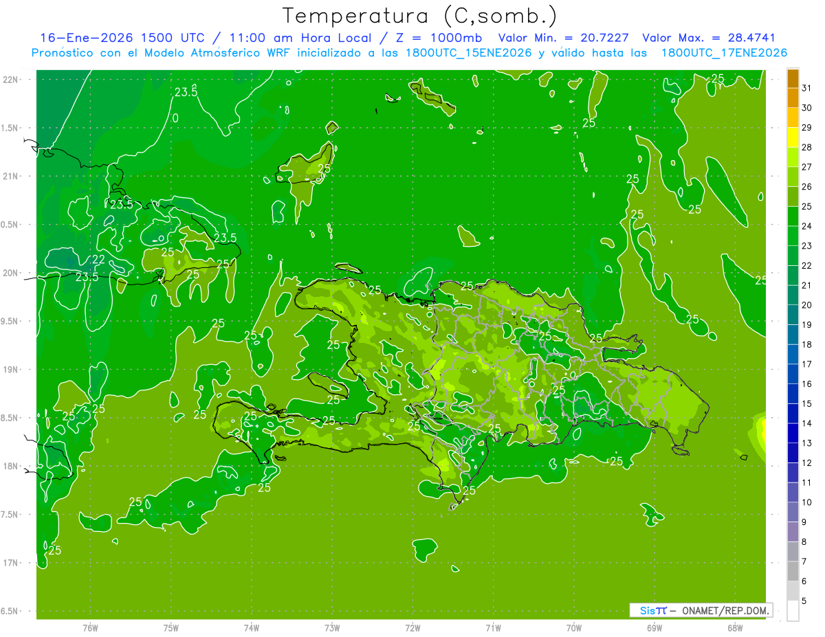Pick the bright yellow swatch below legend value 28
Image resolution: width=825 pixels, height=637 pixels.
(x=793, y=137)
